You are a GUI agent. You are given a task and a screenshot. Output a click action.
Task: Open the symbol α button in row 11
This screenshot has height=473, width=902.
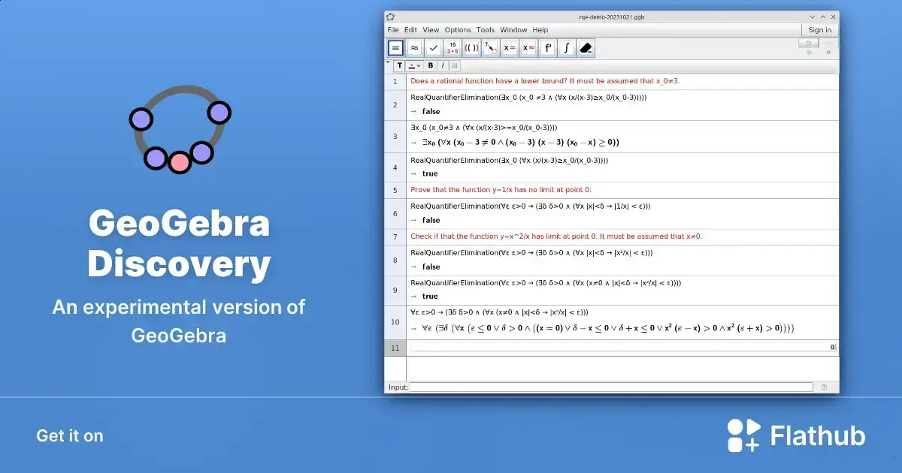pos(833,347)
